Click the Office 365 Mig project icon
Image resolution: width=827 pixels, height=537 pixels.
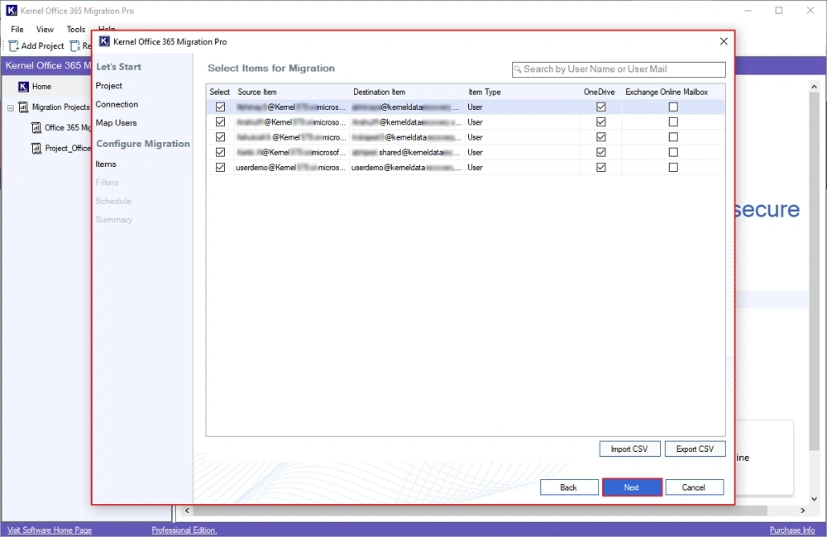(x=36, y=128)
